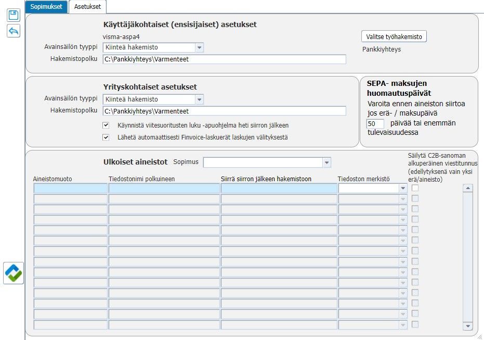Click the SEPA warning days field showing 50

pos(375,123)
